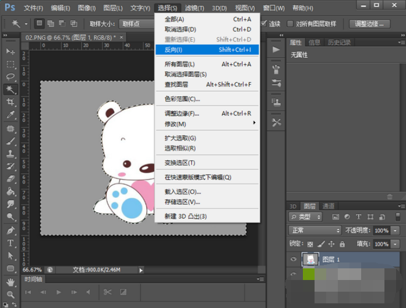Toggle type layer filter T icon

coord(358,217)
